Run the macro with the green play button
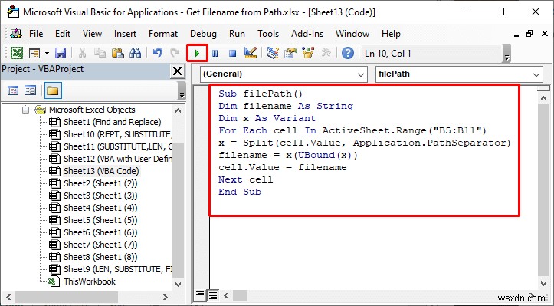 (x=197, y=54)
